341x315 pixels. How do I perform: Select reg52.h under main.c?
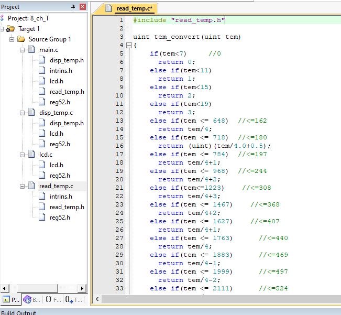(x=60, y=102)
